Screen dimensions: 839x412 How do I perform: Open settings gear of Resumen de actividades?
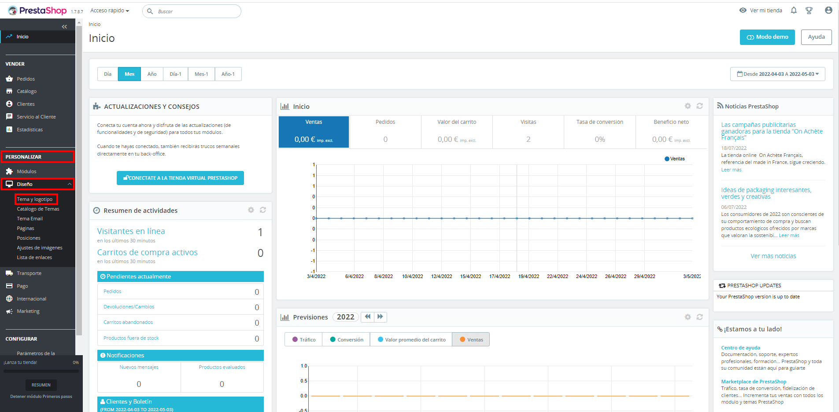tap(251, 210)
